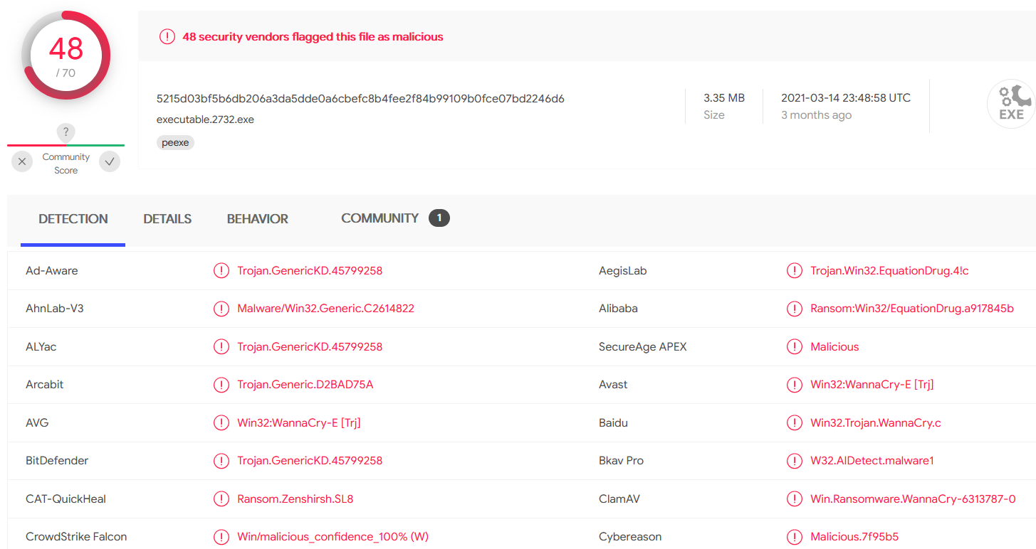Click warning icon beside the Ad-Aware detection
1036x549 pixels.
coord(221,271)
